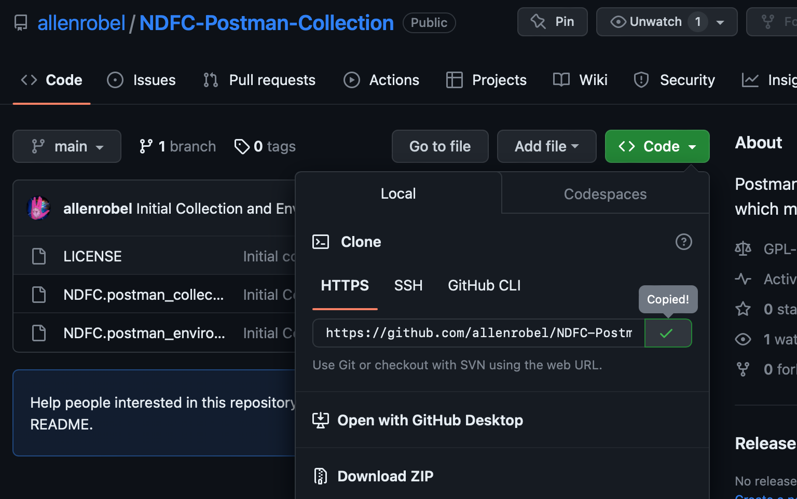Click the Activity pulse icon in About
Screen dimensions: 797x499
[743, 279]
